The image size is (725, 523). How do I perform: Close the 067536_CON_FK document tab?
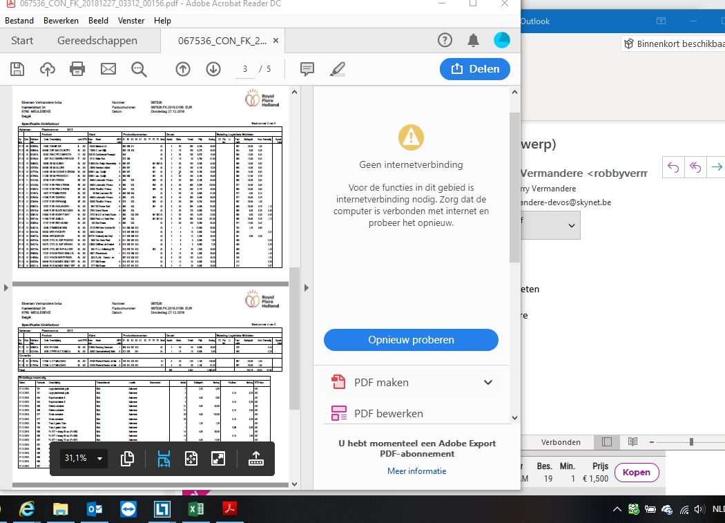(275, 41)
